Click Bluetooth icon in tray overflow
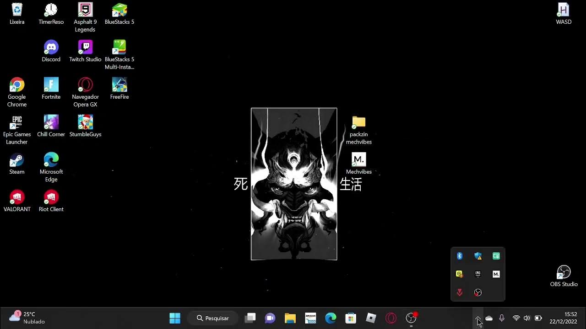Screen dimensions: 586x329 point(460,256)
